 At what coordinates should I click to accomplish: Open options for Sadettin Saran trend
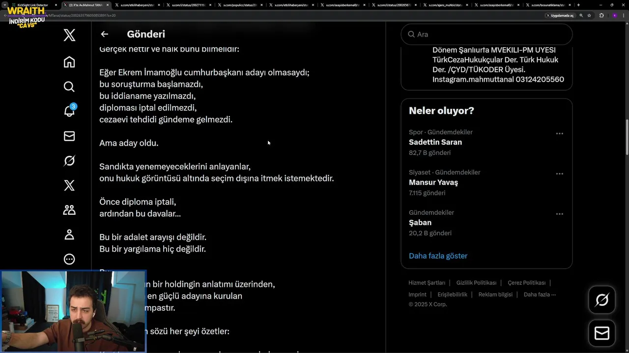[559, 133]
